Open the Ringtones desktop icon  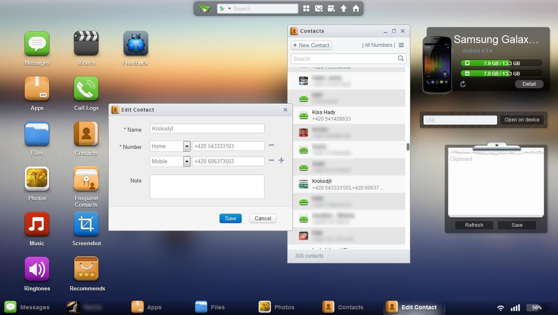tap(37, 269)
